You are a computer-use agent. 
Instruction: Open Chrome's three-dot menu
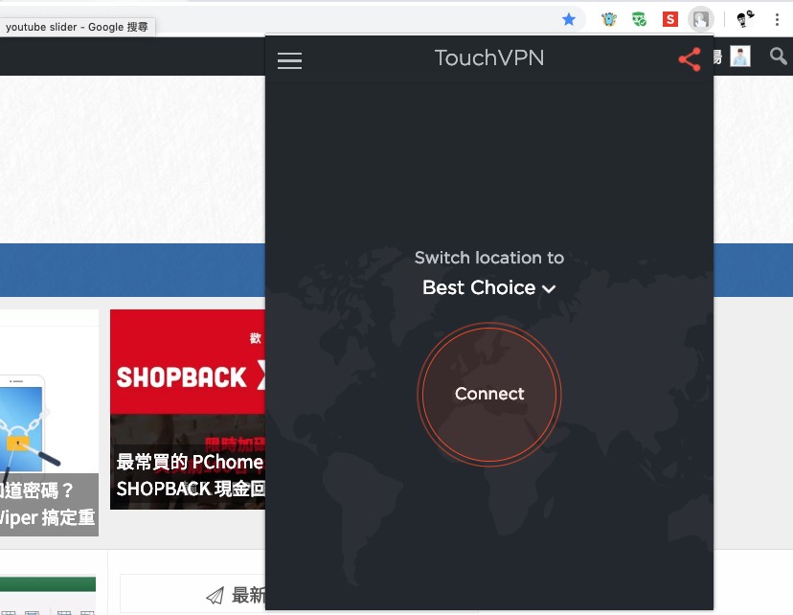[777, 20]
